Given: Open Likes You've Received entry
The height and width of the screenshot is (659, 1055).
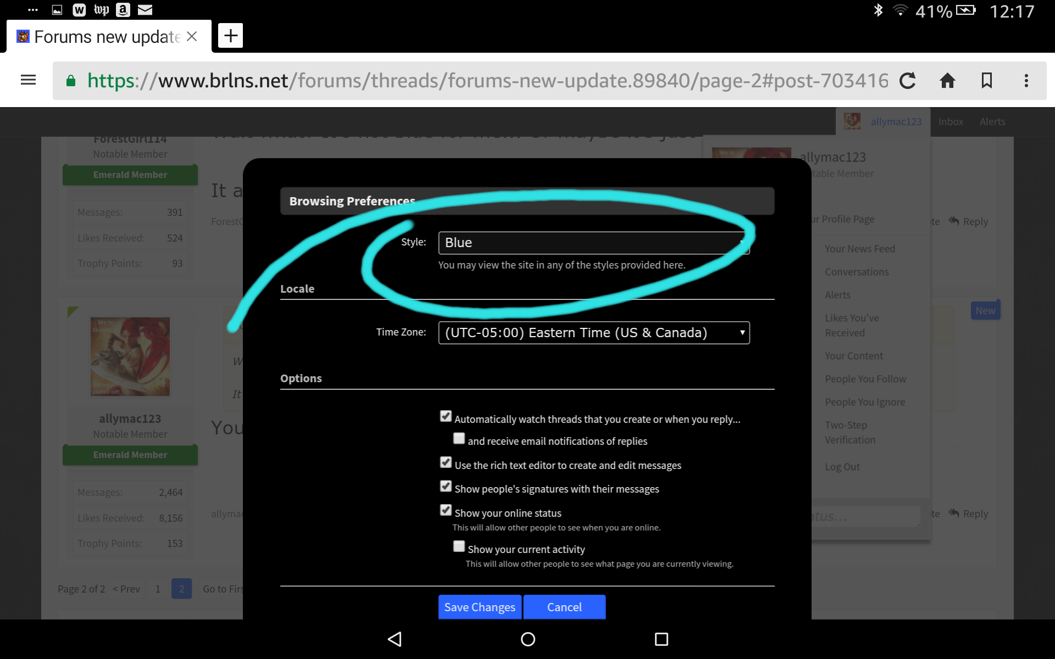Looking at the screenshot, I should pyautogui.click(x=852, y=326).
